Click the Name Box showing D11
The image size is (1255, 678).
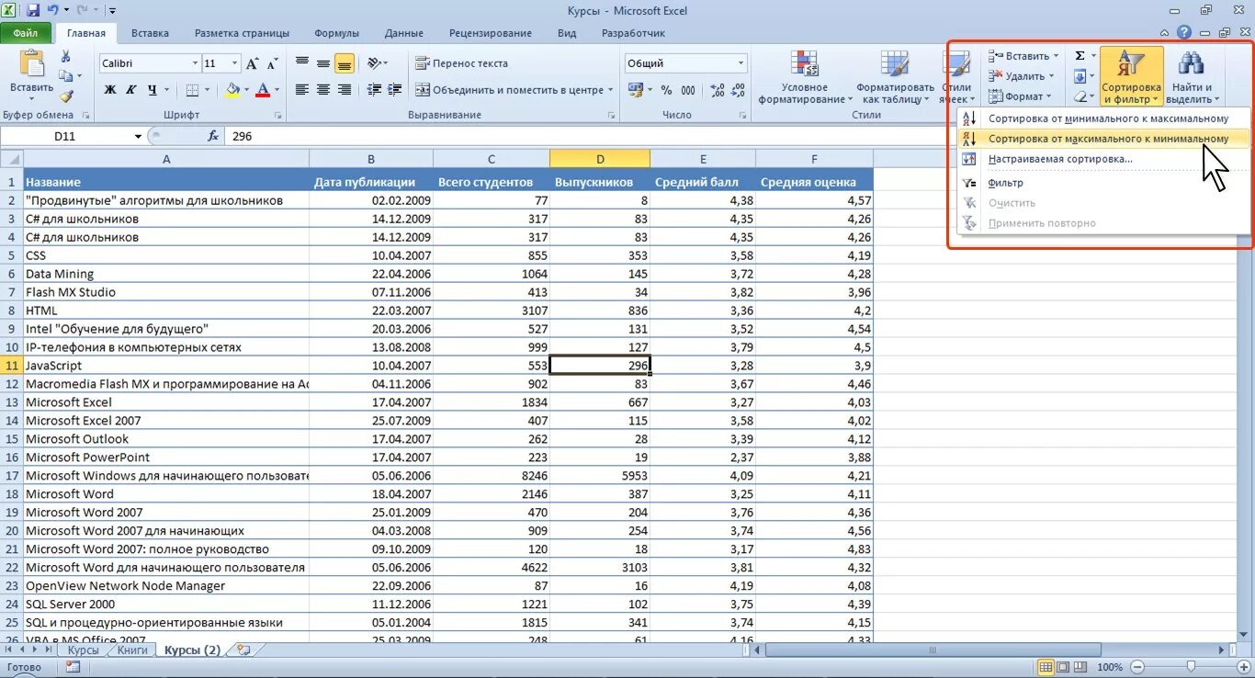pyautogui.click(x=65, y=136)
